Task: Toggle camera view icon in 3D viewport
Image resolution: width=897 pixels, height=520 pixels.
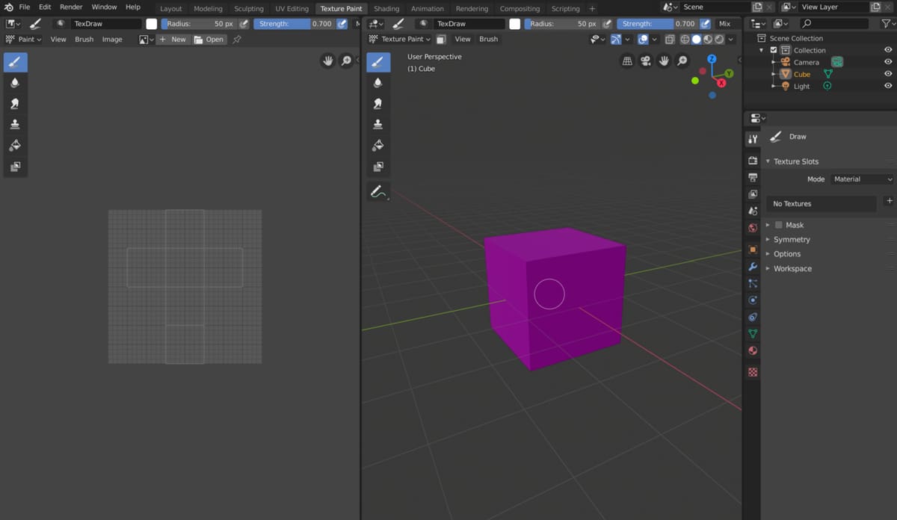Action: coord(645,61)
